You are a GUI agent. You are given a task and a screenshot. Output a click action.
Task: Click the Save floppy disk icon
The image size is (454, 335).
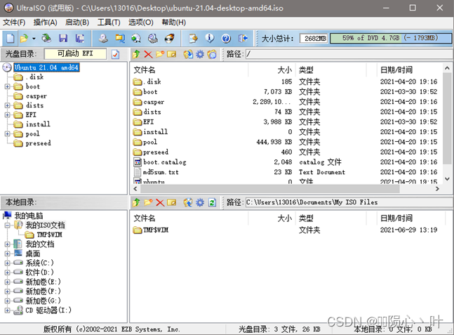[63, 38]
